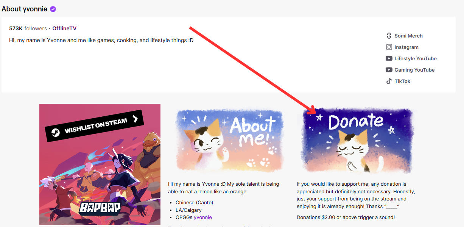464x227 pixels.
Task: Click the Steam logo on the banner
Action: click(x=56, y=133)
